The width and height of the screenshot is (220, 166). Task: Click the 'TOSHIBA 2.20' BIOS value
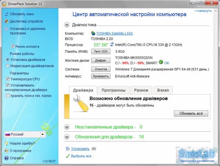(x=102, y=39)
